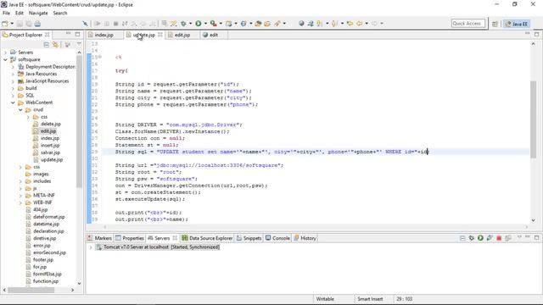Minimize the Project Explorer panel
The image size is (543, 305).
[68, 34]
